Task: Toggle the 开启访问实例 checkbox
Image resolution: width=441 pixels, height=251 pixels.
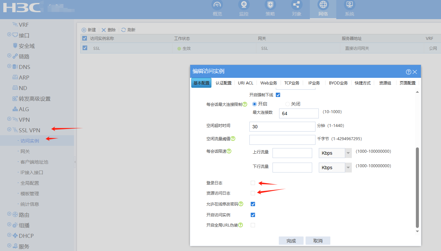Action: pyautogui.click(x=253, y=215)
